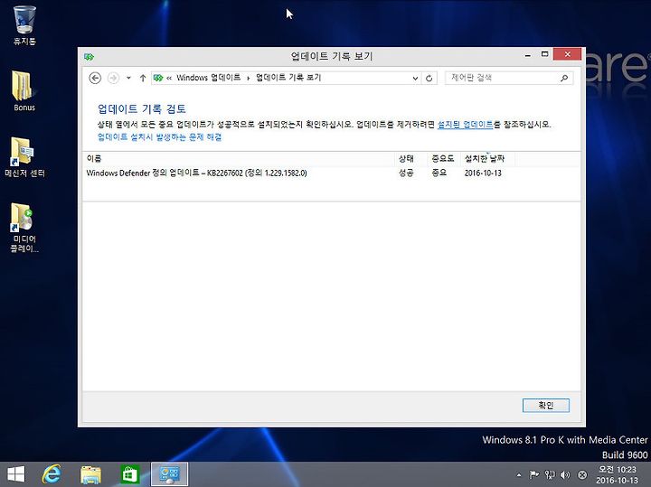The height and width of the screenshot is (487, 651).
Task: Click the 성공 status cell
Action: click(406, 173)
